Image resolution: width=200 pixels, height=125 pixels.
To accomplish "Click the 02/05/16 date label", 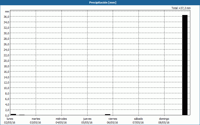I will point(10,122).
